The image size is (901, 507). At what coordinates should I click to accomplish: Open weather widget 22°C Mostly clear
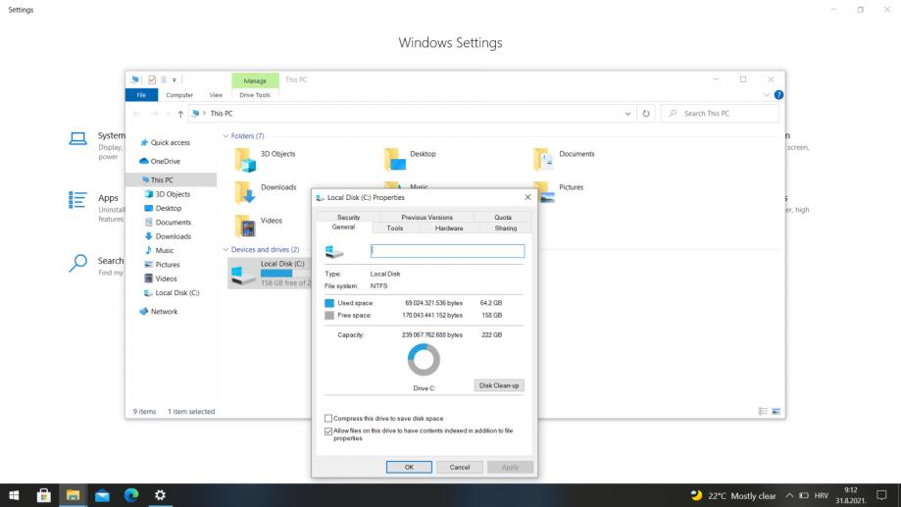[x=733, y=495]
